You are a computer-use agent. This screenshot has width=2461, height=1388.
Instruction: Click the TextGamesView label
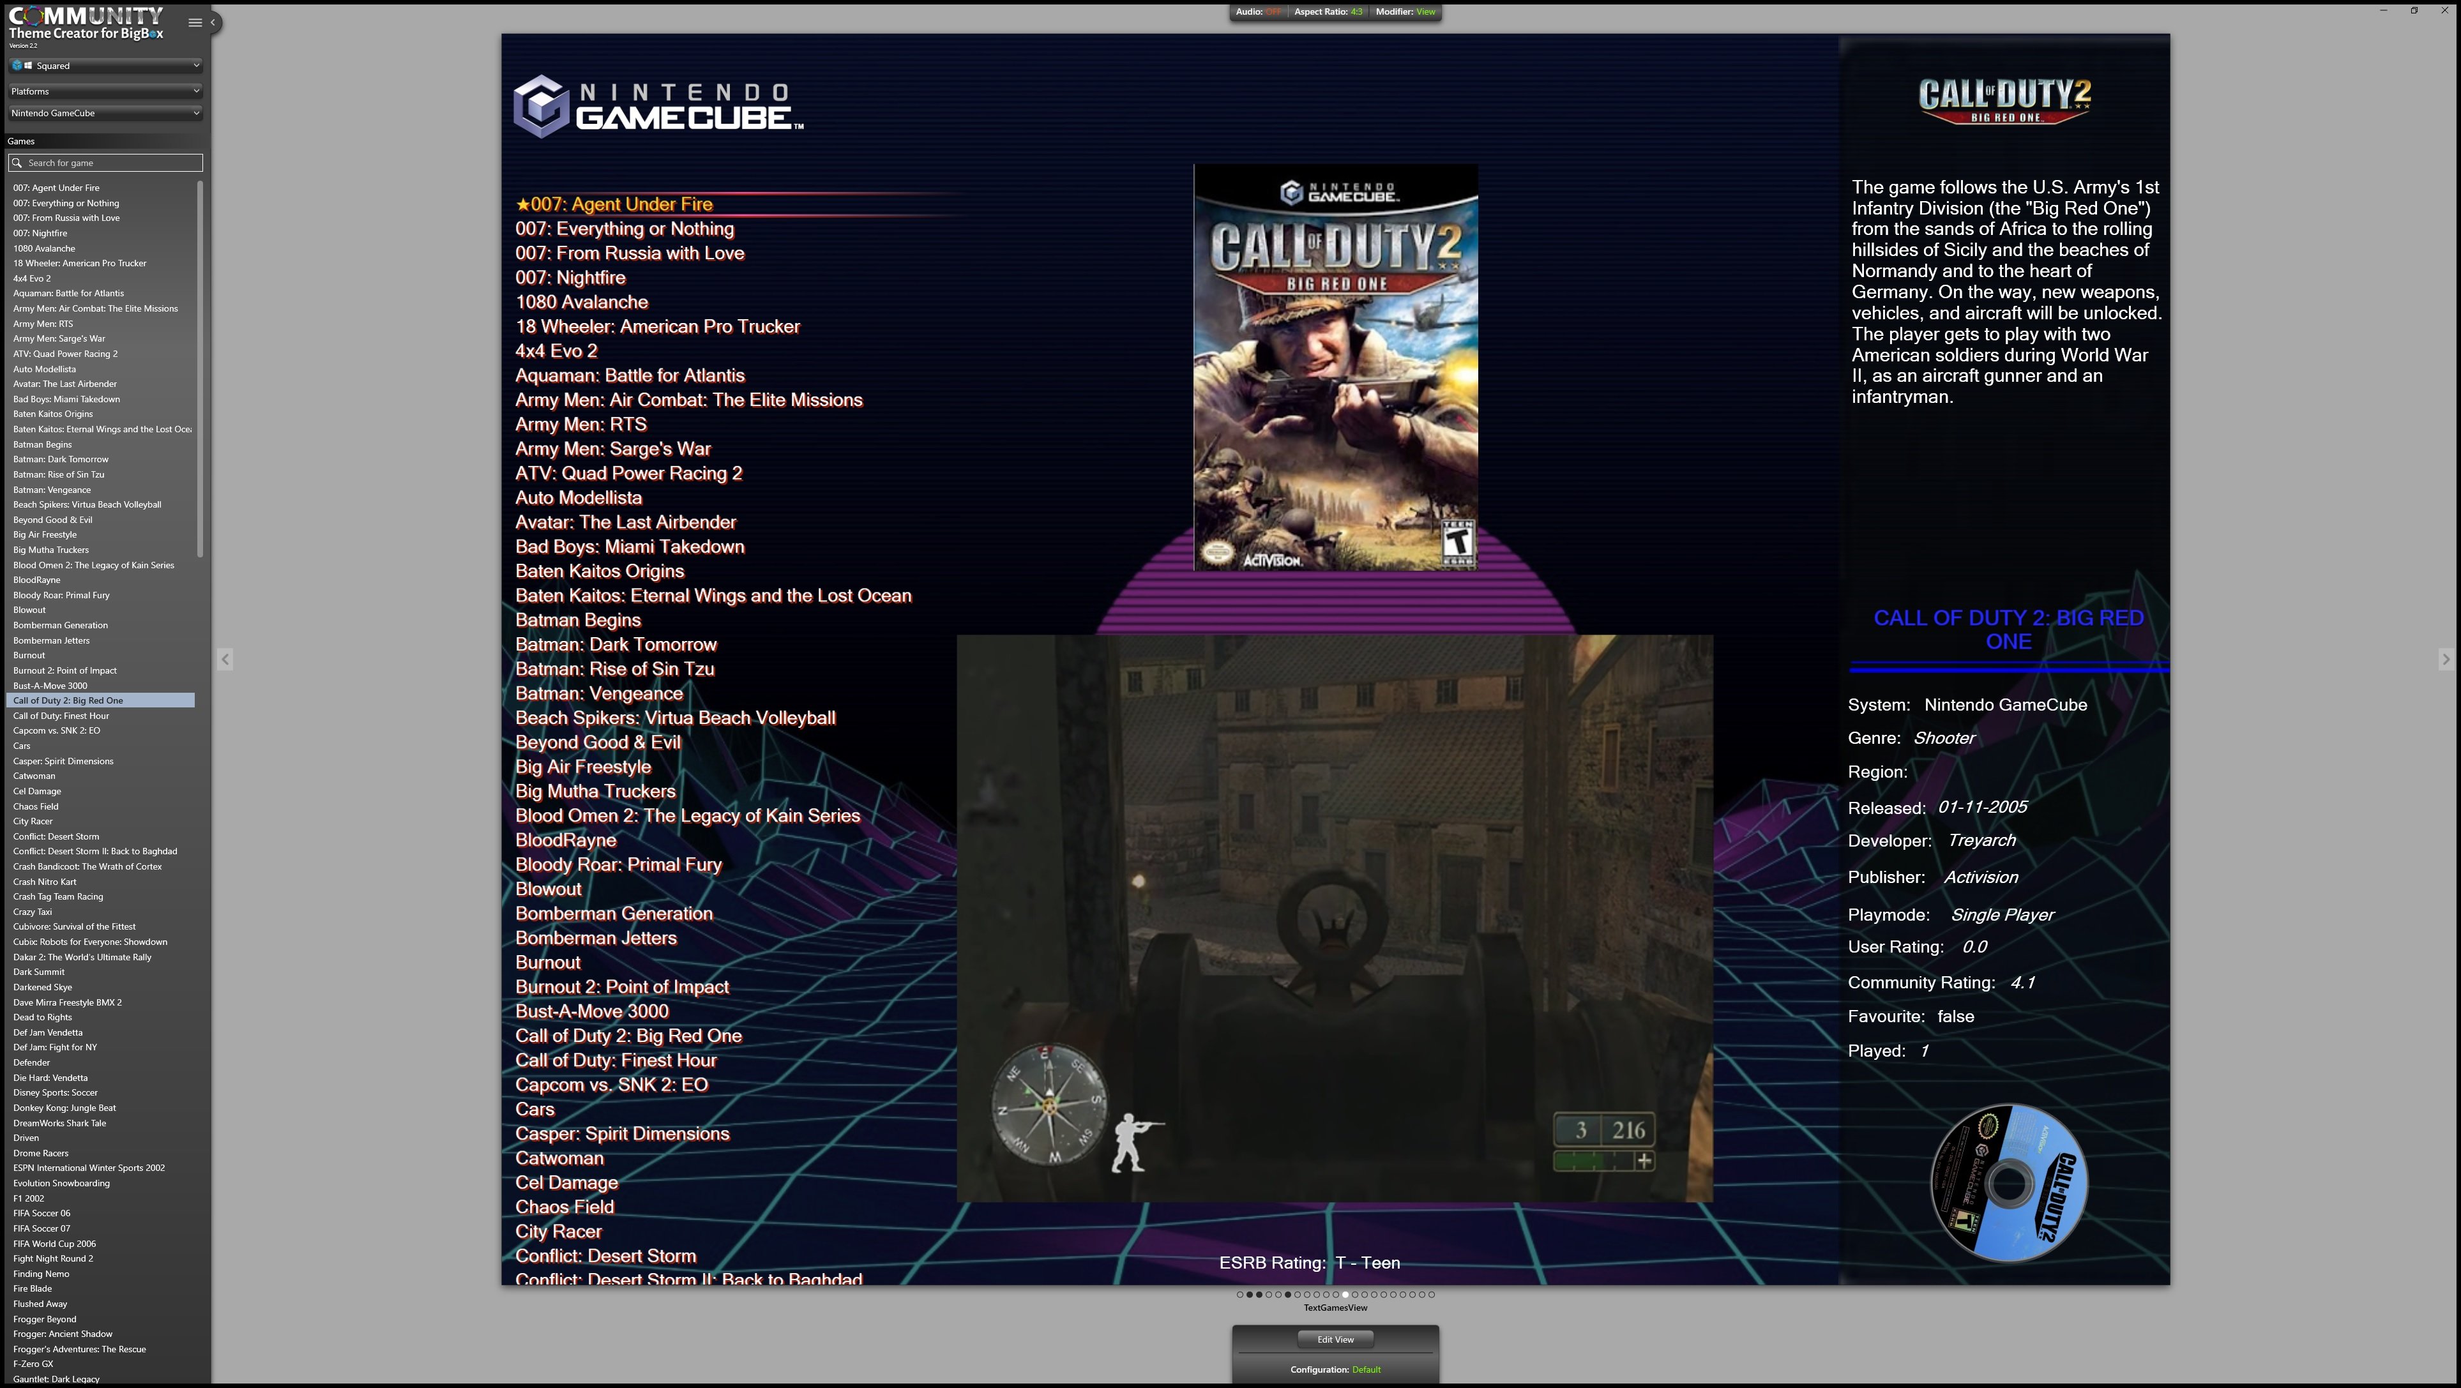pyautogui.click(x=1335, y=1309)
